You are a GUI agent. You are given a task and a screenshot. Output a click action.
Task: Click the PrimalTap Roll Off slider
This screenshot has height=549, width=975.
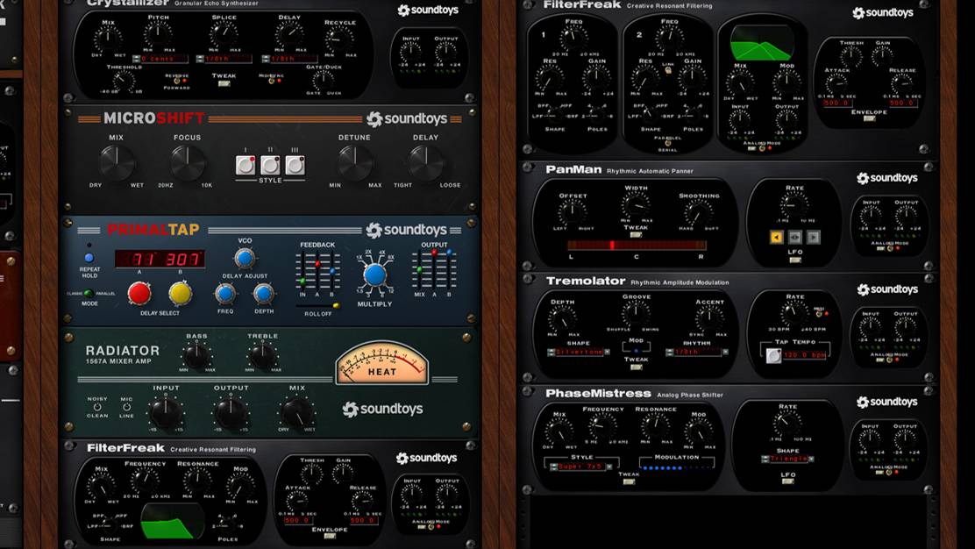[317, 306]
